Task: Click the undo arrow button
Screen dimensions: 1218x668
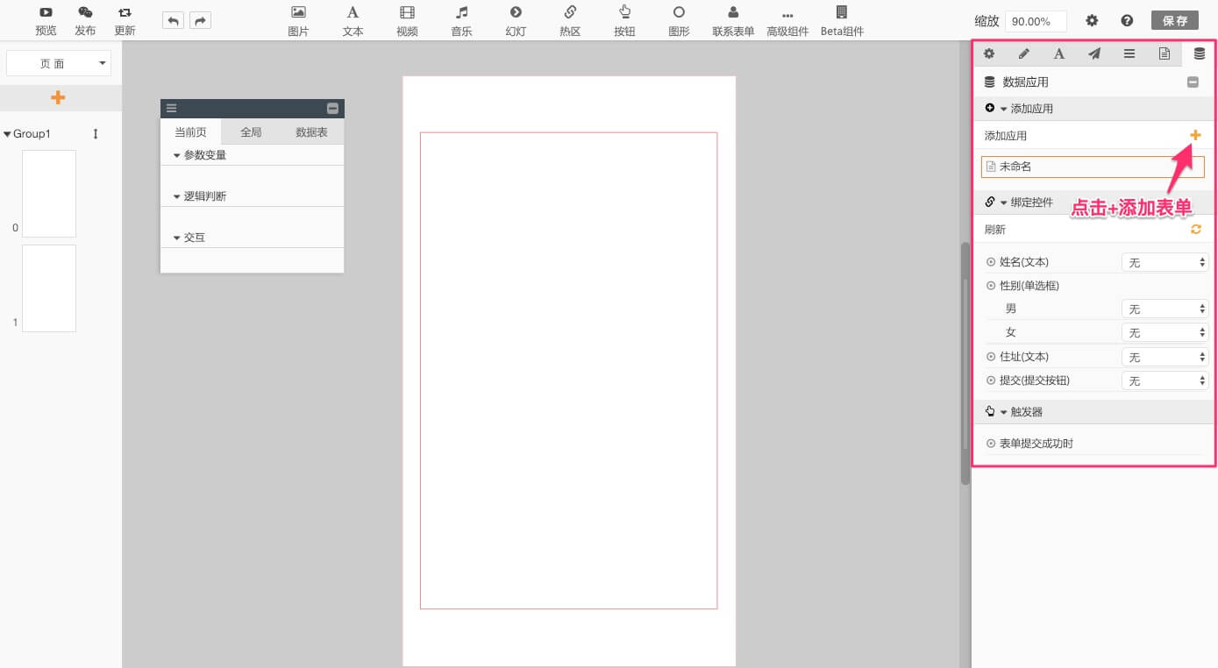Action: [174, 21]
